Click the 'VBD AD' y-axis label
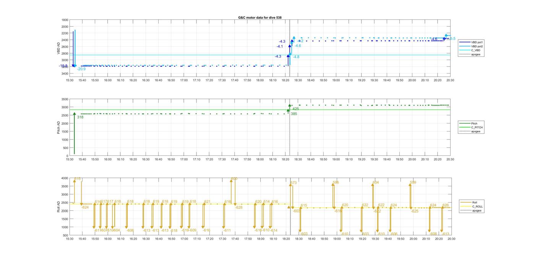 coord(59,48)
